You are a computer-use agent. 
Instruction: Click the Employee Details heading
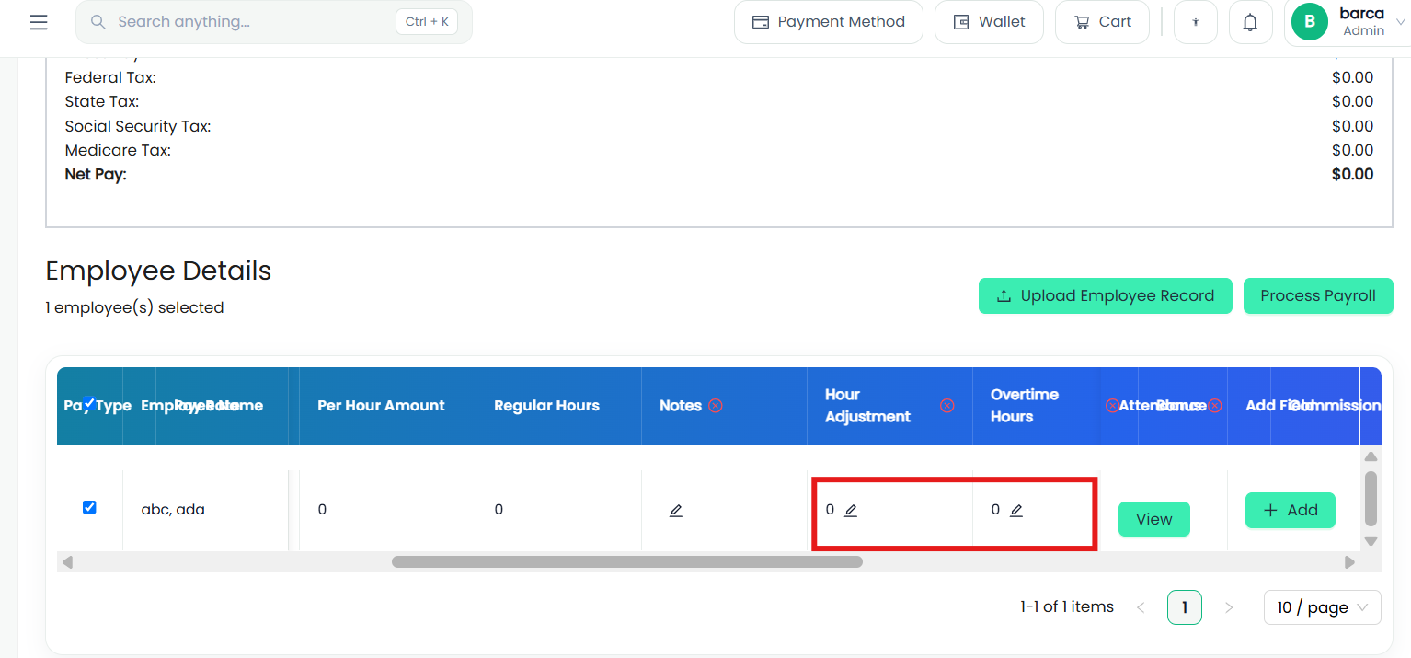tap(158, 271)
